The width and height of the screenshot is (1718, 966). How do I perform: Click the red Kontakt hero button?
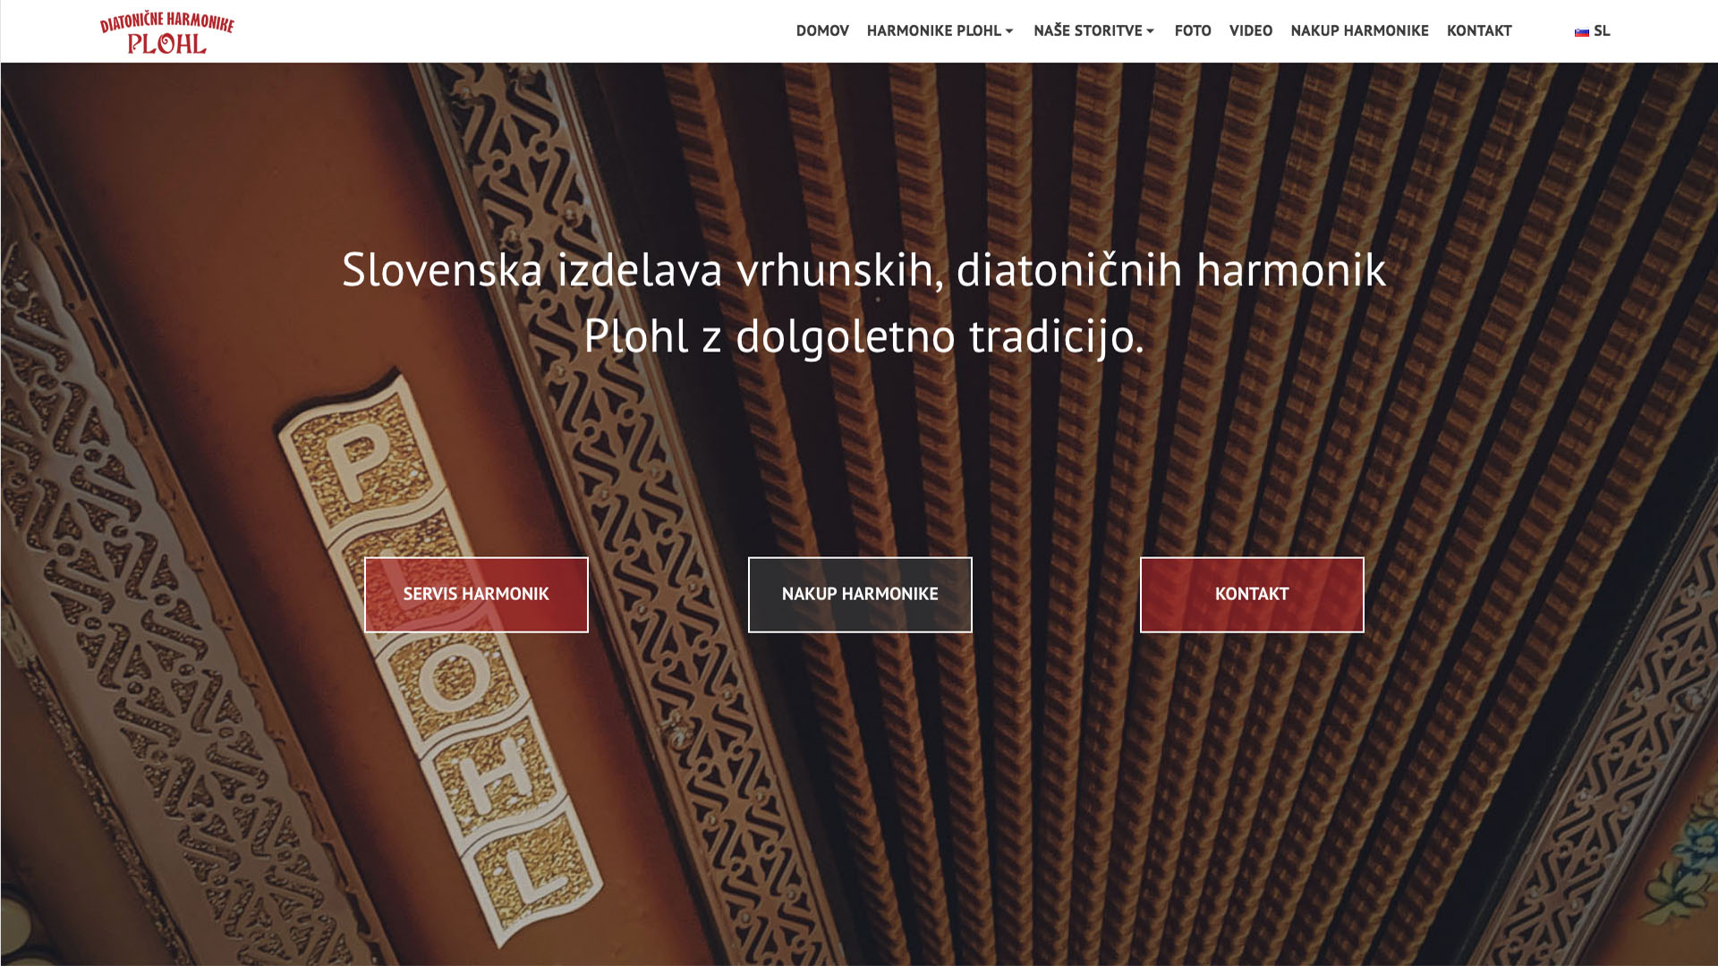tap(1252, 595)
